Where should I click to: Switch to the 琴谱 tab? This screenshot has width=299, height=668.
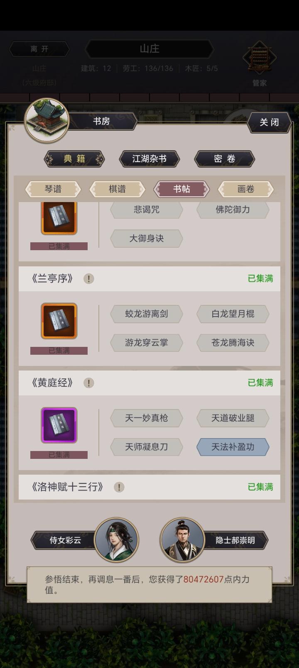click(53, 189)
